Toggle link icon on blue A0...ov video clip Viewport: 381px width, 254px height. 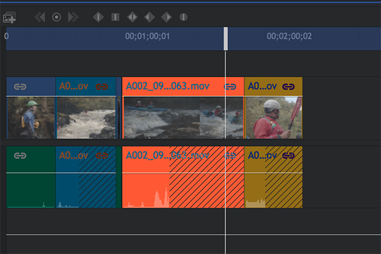102,87
